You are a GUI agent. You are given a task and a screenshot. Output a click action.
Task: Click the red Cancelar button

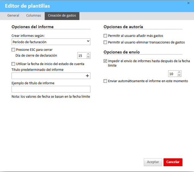(x=173, y=162)
